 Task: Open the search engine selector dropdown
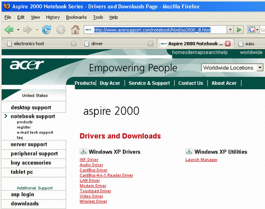pos(257,30)
